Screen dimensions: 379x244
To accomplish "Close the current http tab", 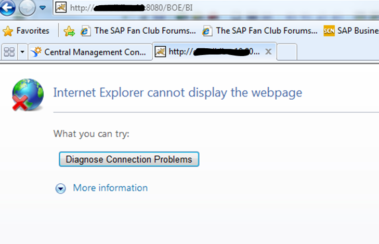I will pyautogui.click(x=268, y=51).
